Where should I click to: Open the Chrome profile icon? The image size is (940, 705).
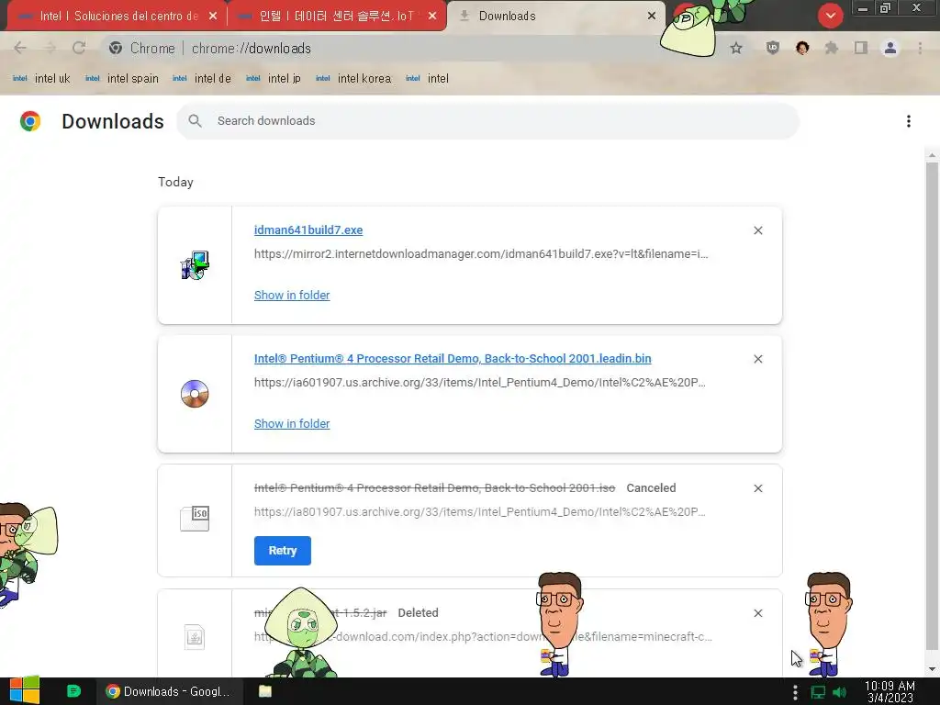tap(890, 48)
